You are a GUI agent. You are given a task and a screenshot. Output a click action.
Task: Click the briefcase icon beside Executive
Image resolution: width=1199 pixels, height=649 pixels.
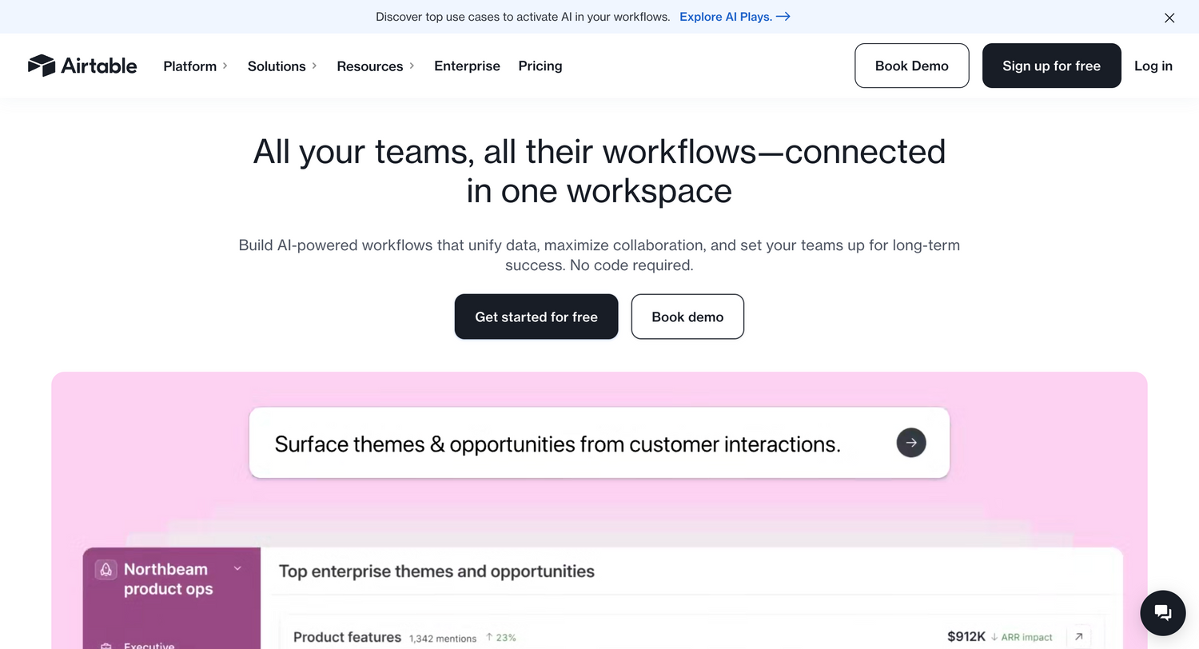coord(106,646)
